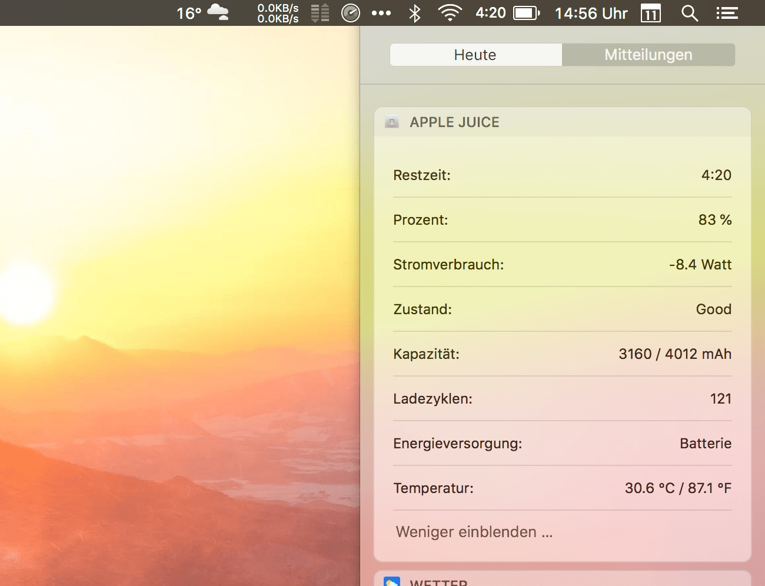The image size is (765, 586).
Task: Select the Stromverbrauch: label
Action: click(448, 264)
